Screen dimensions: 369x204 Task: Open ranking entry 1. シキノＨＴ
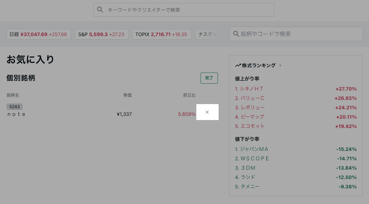[x=249, y=89]
